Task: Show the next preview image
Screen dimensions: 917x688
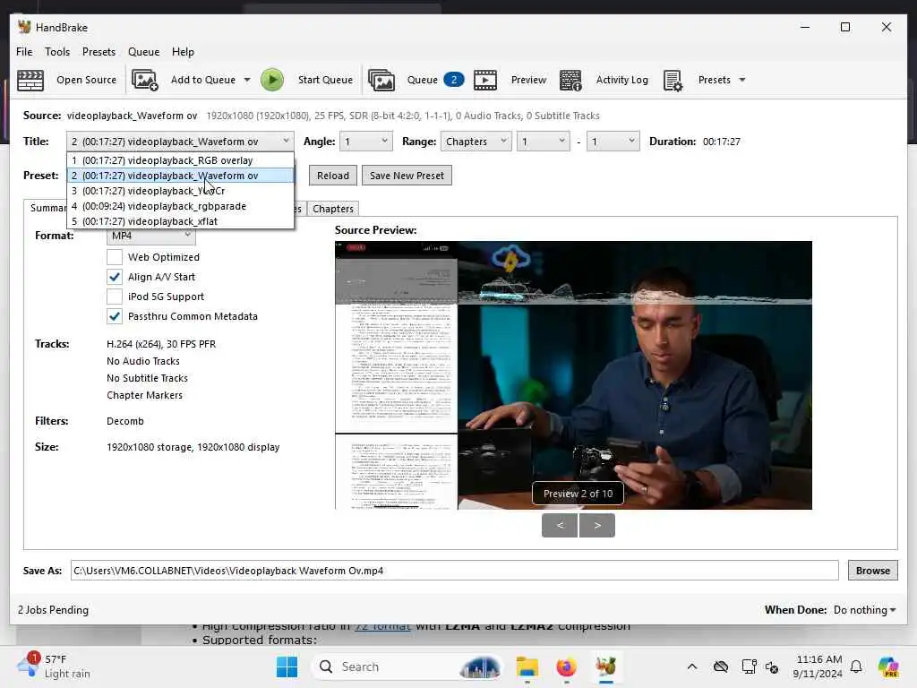Action: [x=597, y=525]
